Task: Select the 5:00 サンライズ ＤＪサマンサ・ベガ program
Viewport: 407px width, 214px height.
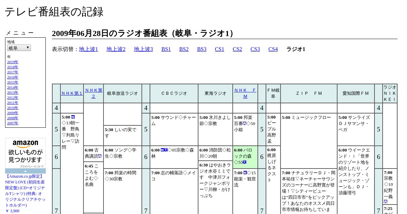Action: pyautogui.click(x=356, y=129)
